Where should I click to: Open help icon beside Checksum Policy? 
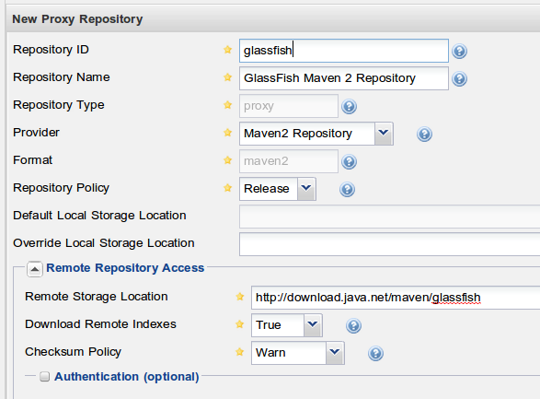point(375,353)
